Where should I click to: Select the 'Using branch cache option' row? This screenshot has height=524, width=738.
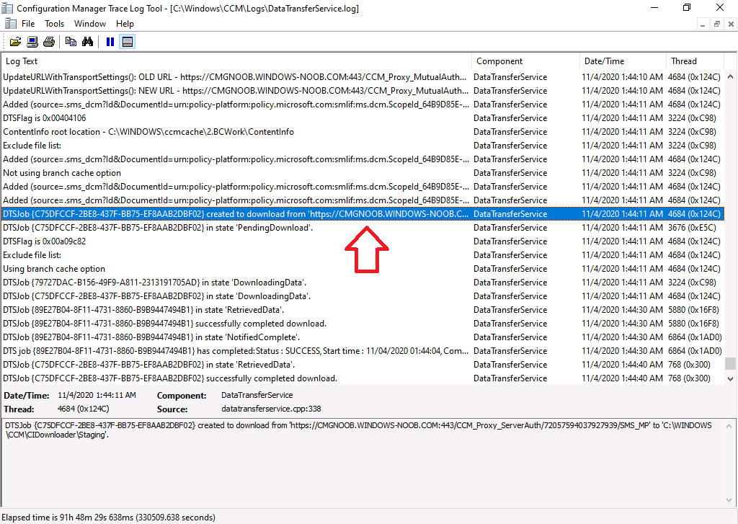click(363, 269)
